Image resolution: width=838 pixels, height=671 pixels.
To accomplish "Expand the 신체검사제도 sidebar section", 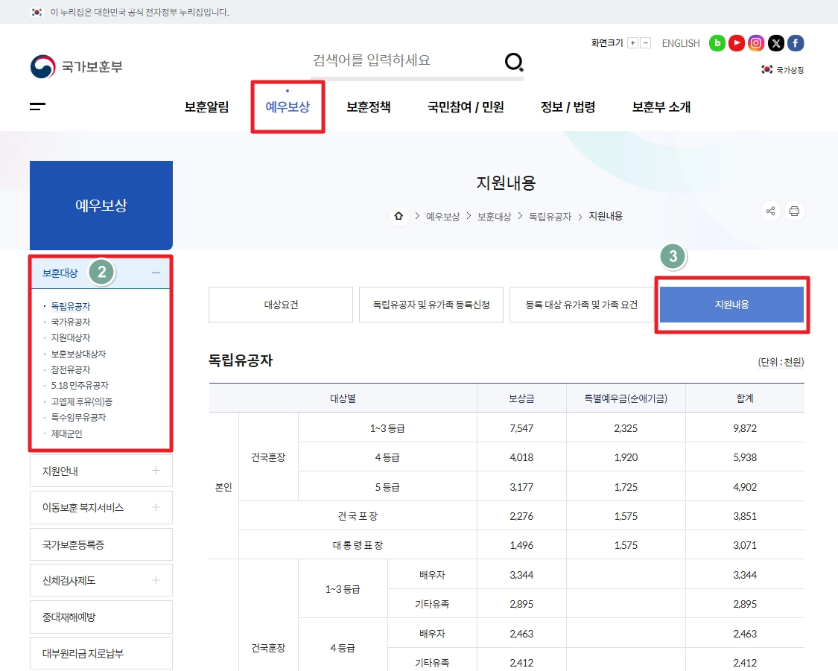I will coord(101,580).
